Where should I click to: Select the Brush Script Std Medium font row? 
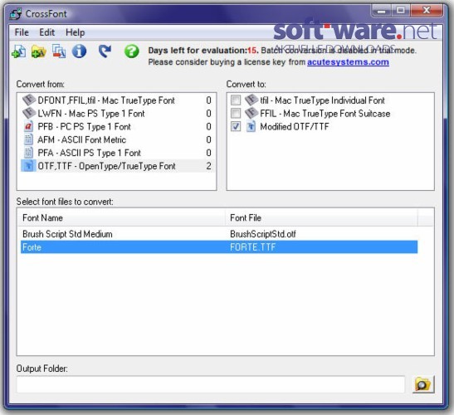219,234
